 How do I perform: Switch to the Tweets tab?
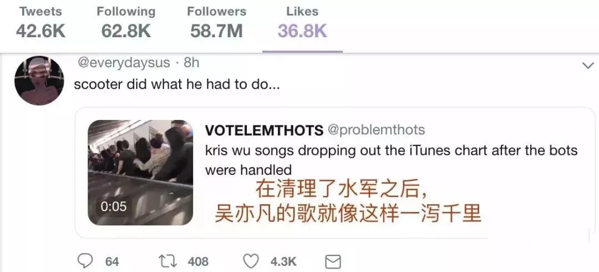pos(40,23)
